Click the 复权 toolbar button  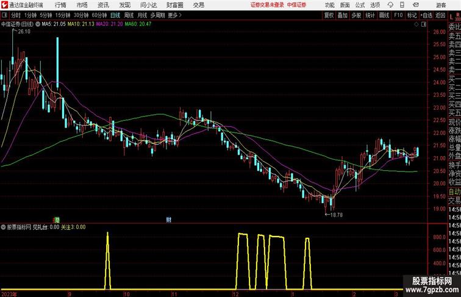[329, 15]
